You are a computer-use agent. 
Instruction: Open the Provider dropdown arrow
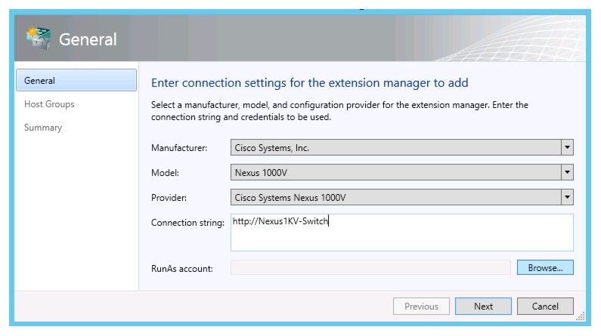pyautogui.click(x=566, y=198)
